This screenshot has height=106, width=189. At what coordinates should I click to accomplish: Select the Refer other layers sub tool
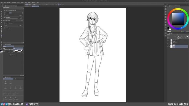point(18,49)
